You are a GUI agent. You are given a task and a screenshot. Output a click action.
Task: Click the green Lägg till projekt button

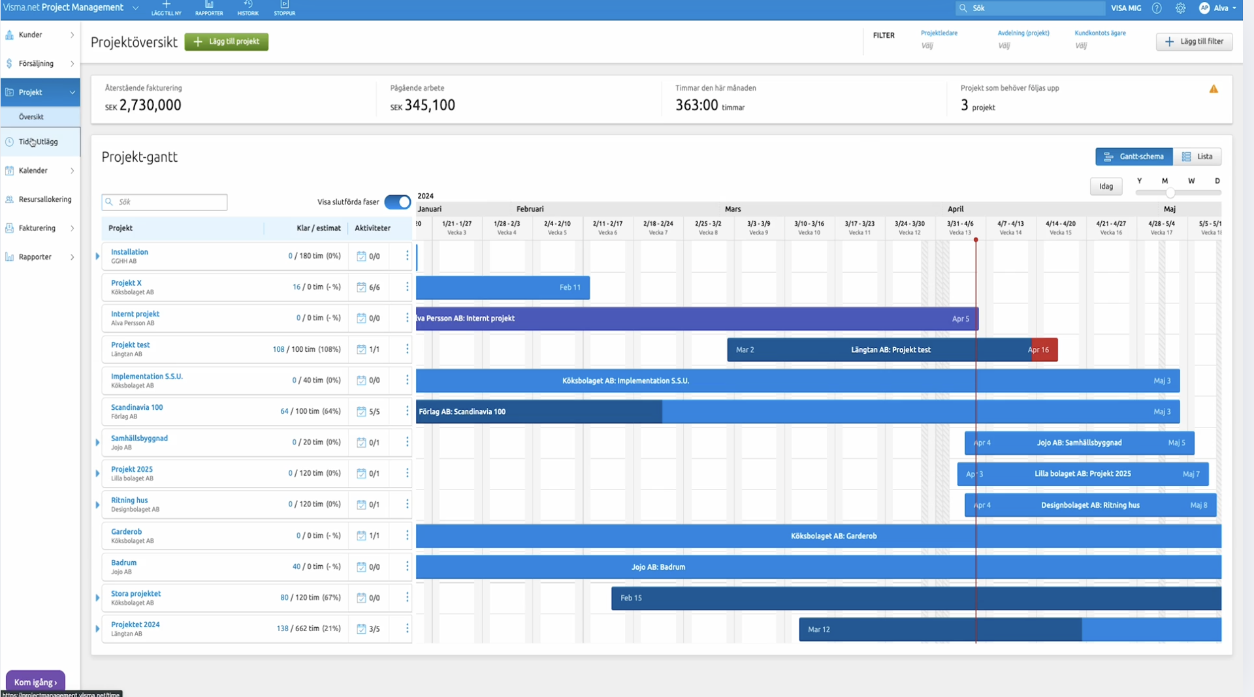tap(226, 42)
